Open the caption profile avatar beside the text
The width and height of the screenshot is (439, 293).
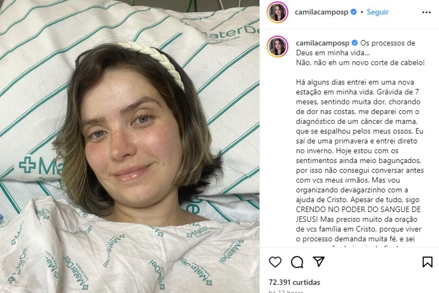[x=277, y=47]
